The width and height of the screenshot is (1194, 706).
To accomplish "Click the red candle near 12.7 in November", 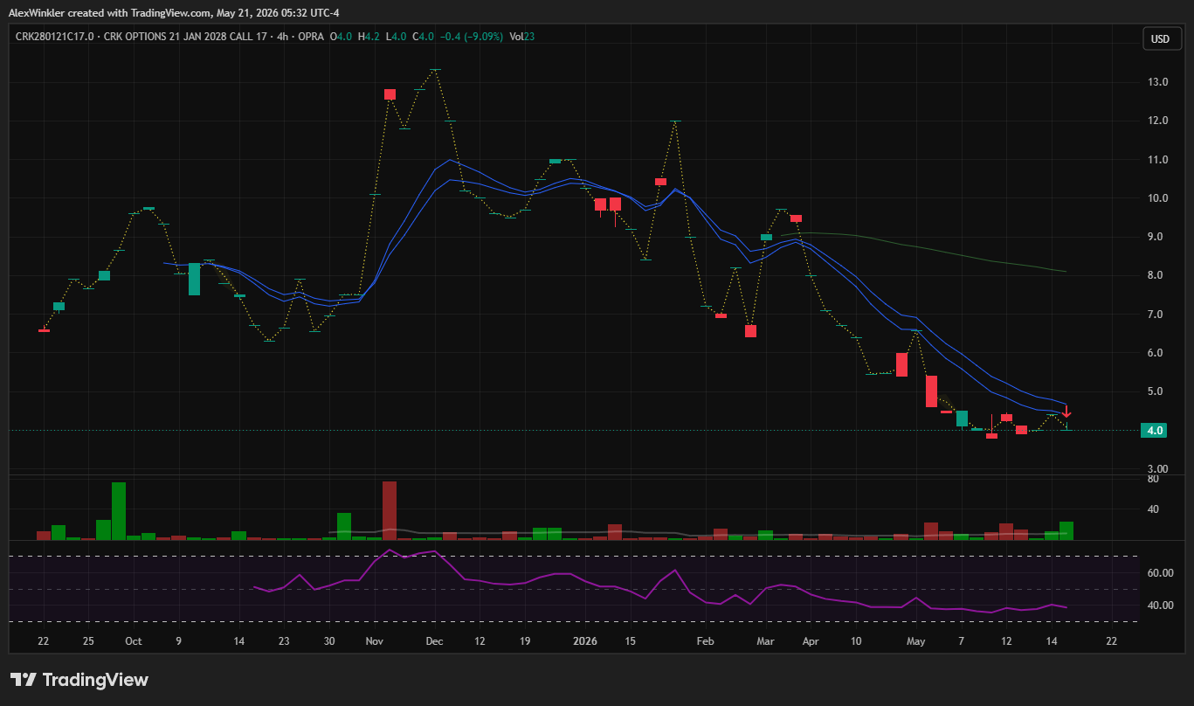I will 390,94.
